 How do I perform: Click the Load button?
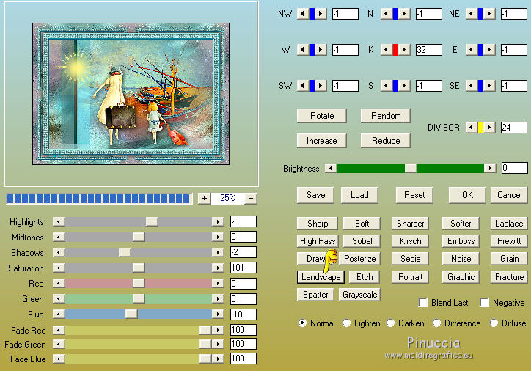click(359, 195)
